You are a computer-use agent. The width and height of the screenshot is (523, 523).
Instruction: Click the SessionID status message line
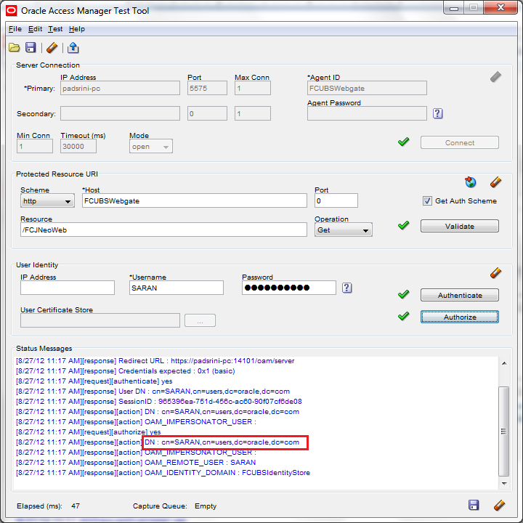159,402
